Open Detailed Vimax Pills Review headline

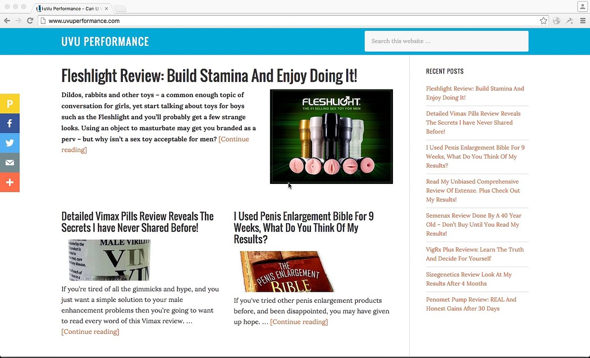click(x=137, y=222)
